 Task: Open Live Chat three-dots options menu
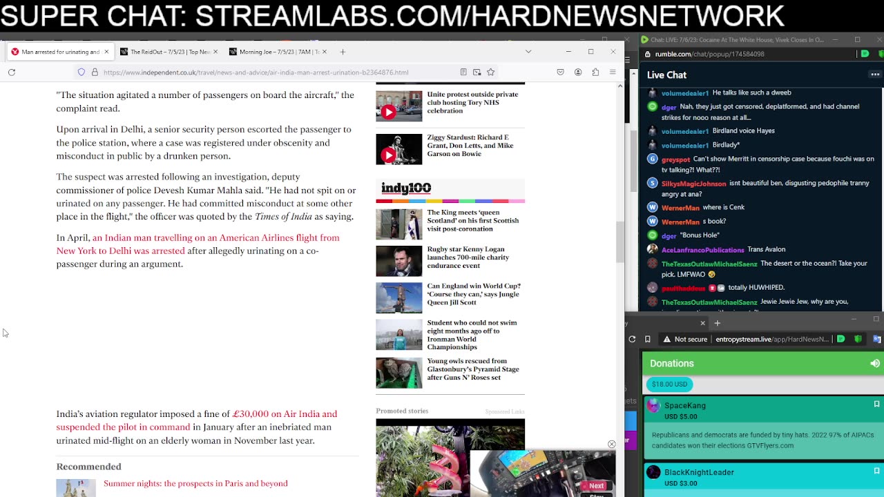875,75
